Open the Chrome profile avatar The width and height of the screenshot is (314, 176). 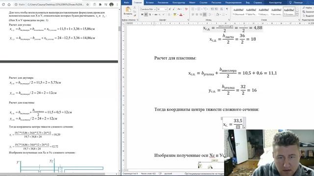coord(111,4)
